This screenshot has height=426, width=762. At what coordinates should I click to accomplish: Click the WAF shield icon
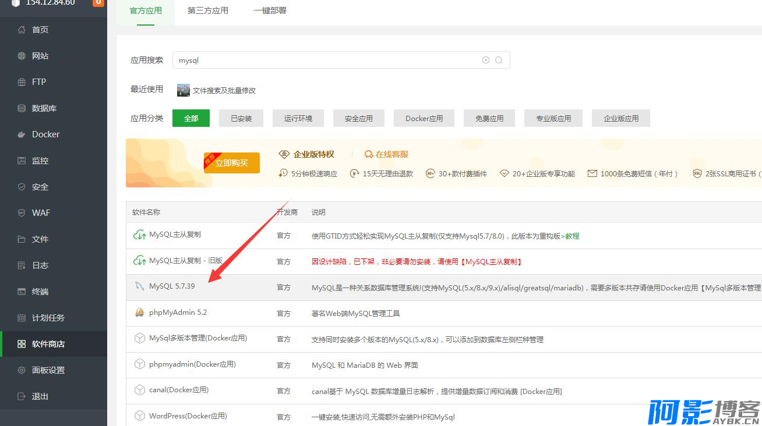tap(22, 213)
